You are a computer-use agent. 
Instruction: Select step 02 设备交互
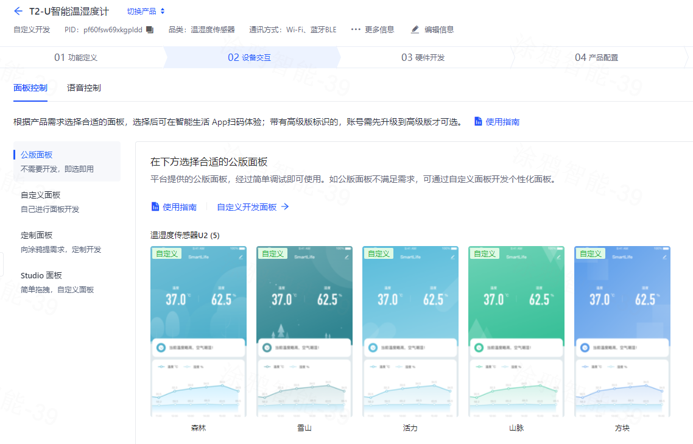coord(250,57)
